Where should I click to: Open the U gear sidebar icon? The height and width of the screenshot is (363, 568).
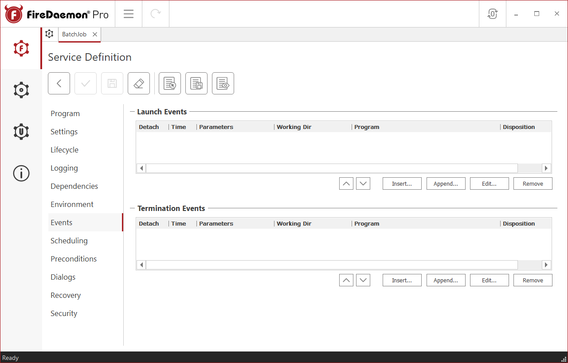click(x=21, y=132)
